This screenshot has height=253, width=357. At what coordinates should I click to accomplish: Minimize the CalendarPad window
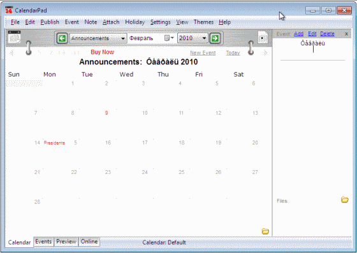point(312,10)
